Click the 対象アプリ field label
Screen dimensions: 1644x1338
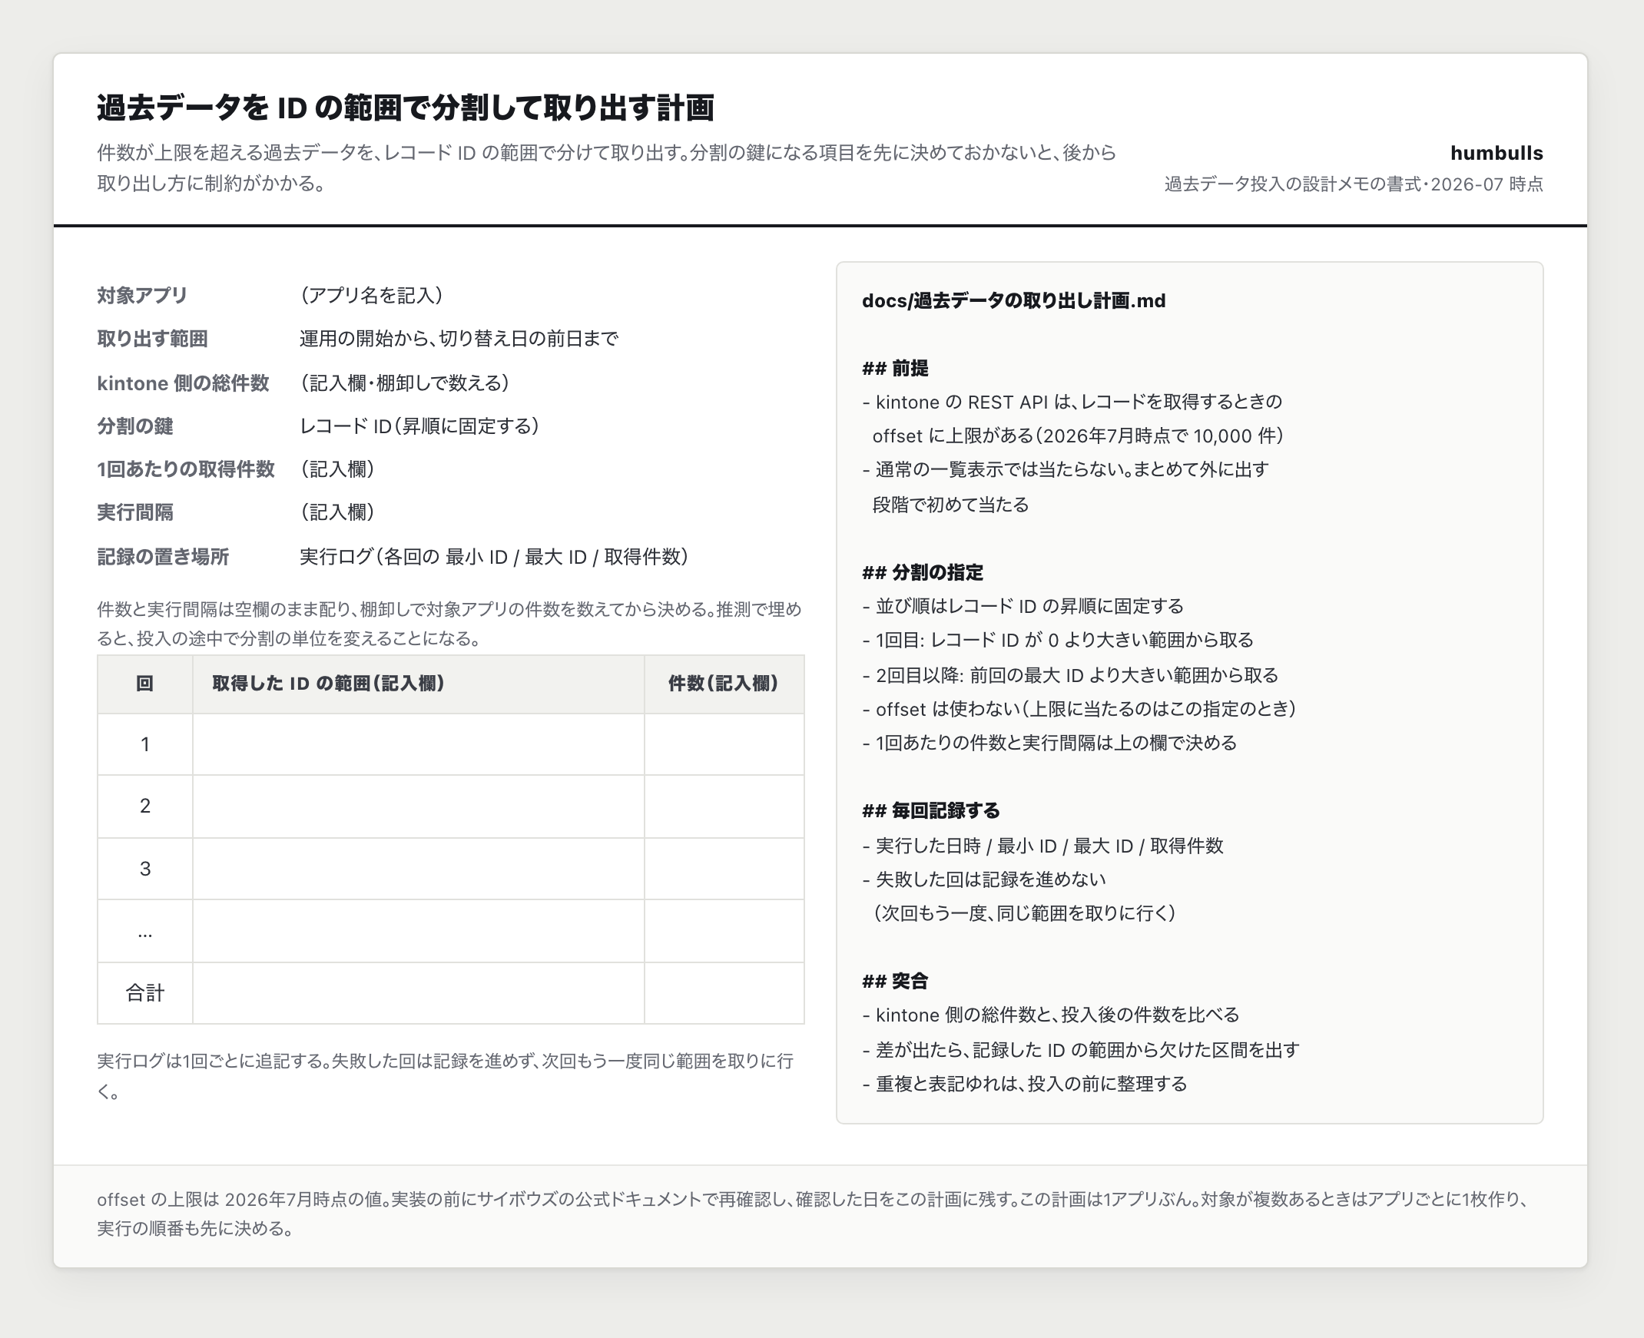[143, 295]
